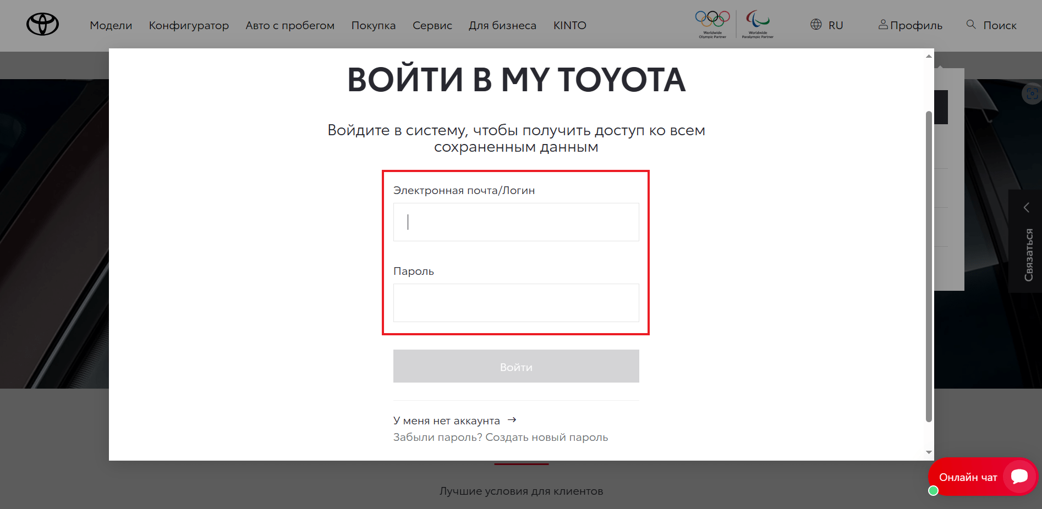Click the Связаться vertical tab
This screenshot has height=509, width=1042.
click(x=1028, y=254)
